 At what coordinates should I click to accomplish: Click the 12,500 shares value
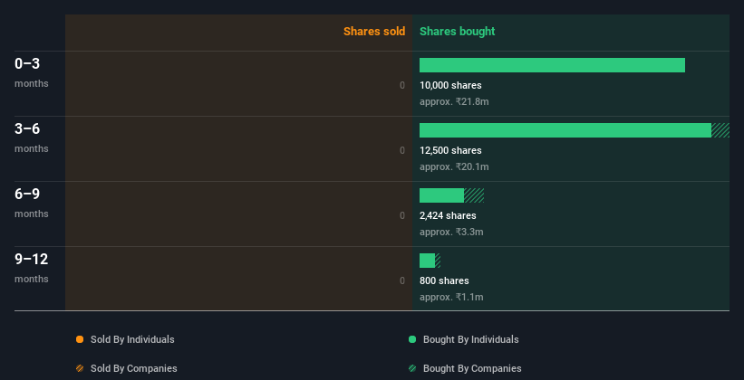coord(450,151)
